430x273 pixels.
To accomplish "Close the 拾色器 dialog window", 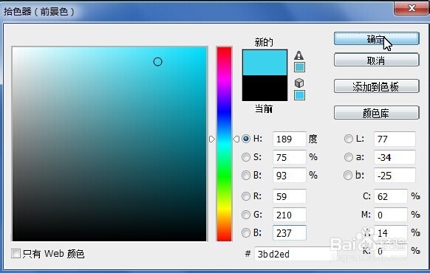I will [x=412, y=8].
